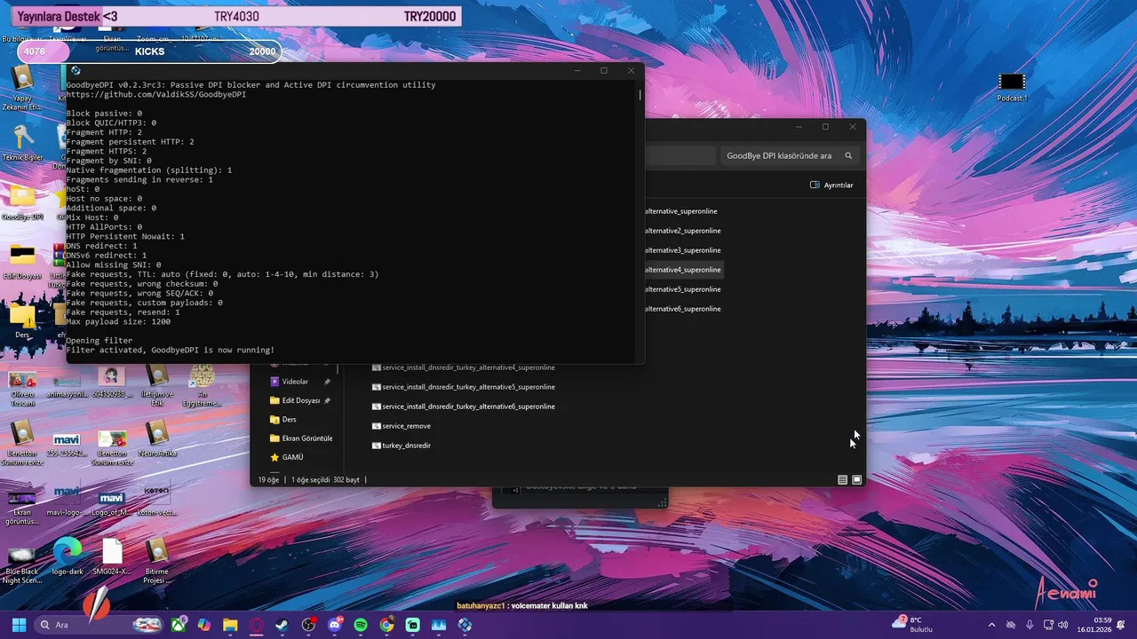Toggle the Ayrıntılar details pane button
Screen dimensions: 1137x639
coord(832,185)
